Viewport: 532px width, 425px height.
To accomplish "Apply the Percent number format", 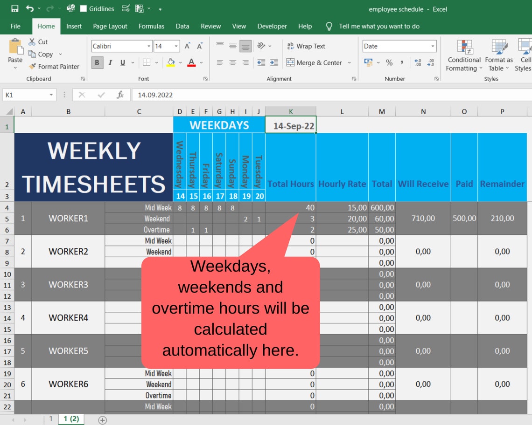I will [389, 62].
